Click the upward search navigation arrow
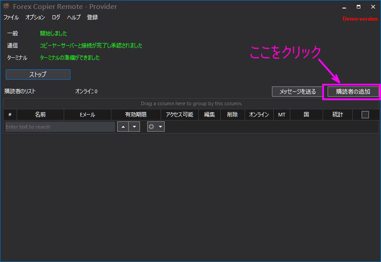The height and width of the screenshot is (262, 381). coord(123,127)
